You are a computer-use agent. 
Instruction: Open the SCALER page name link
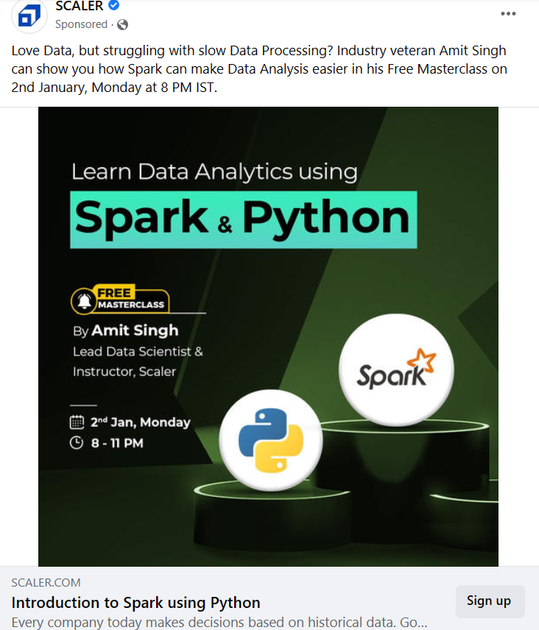(x=80, y=6)
